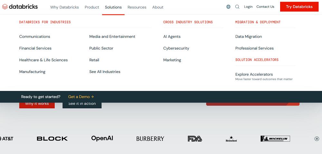Click the Block logo
Viewport: 322px width, 154px height.
(52, 139)
